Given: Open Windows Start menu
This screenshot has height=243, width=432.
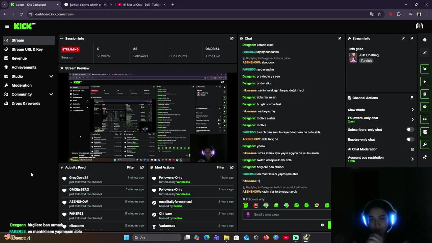Looking at the screenshot, I should [127, 238].
